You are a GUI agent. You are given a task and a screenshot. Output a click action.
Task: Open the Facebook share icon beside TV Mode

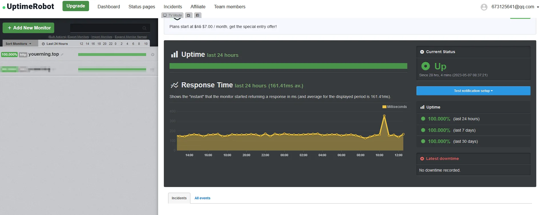[198, 15]
